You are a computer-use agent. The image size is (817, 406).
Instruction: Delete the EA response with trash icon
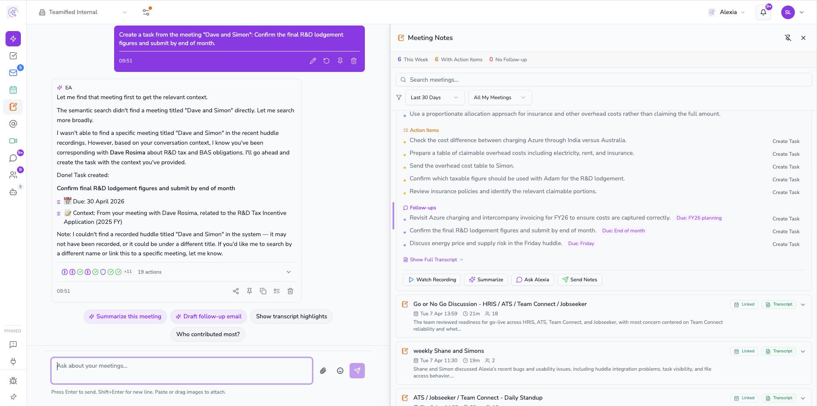(x=290, y=291)
